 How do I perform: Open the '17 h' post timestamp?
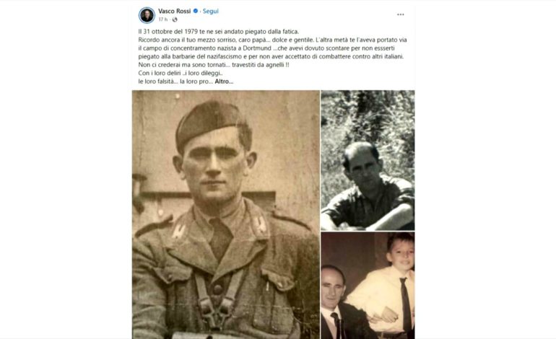pyautogui.click(x=162, y=19)
